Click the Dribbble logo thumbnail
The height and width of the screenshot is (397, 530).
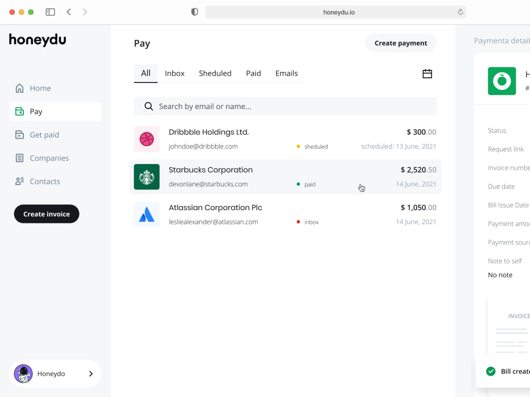click(x=147, y=139)
